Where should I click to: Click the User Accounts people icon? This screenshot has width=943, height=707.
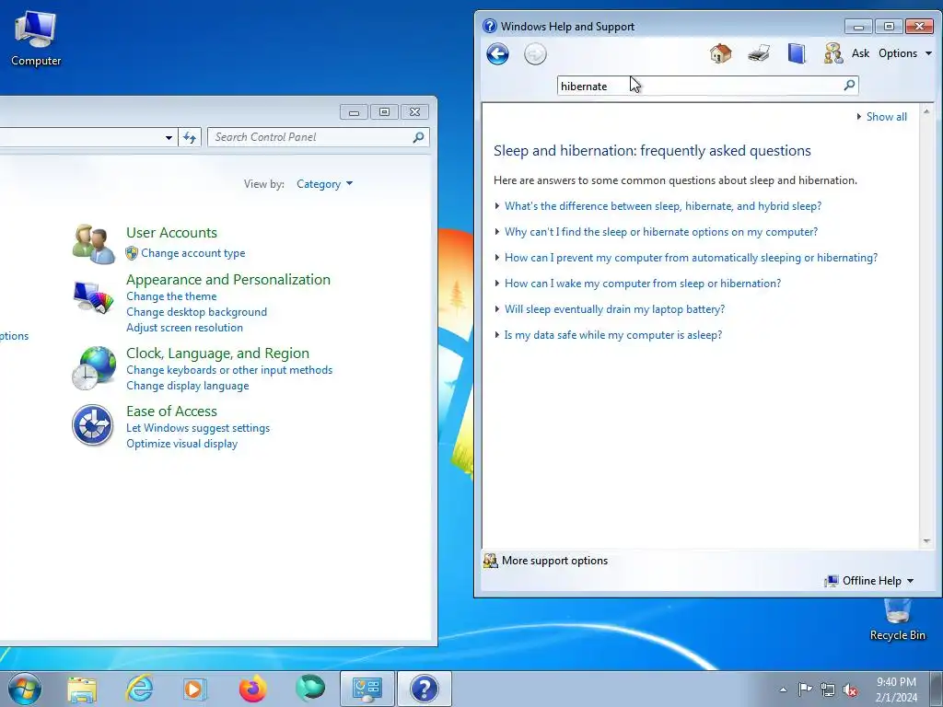click(x=94, y=243)
